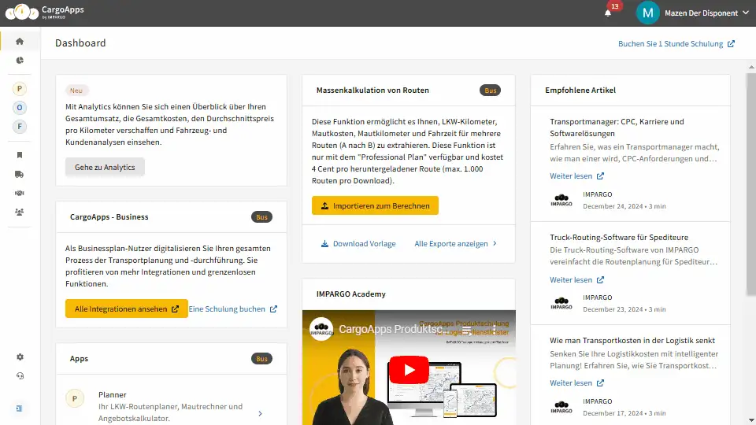The width and height of the screenshot is (756, 425).
Task: Open support headset icon in sidebar
Action: [x=20, y=376]
